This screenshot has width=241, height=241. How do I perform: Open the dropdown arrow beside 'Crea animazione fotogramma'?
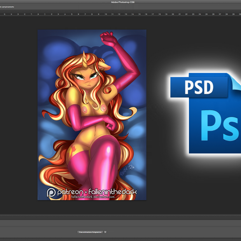click(105, 232)
